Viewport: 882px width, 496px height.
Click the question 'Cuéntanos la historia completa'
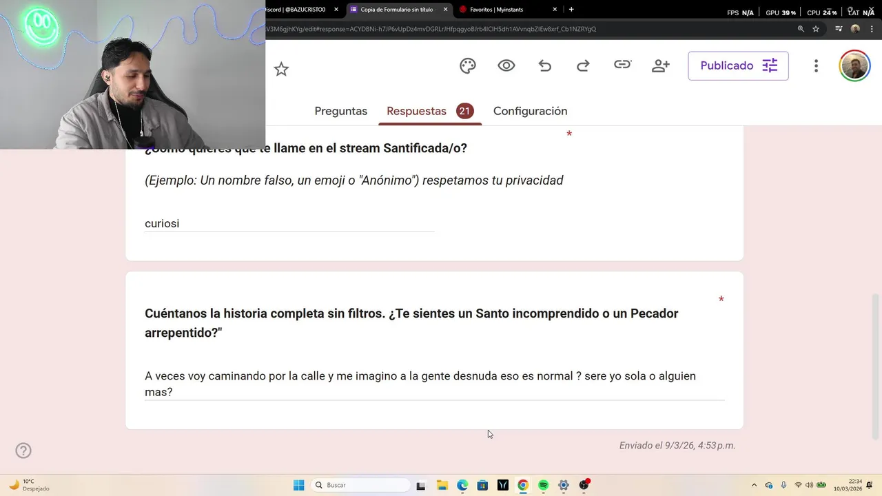[411, 323]
